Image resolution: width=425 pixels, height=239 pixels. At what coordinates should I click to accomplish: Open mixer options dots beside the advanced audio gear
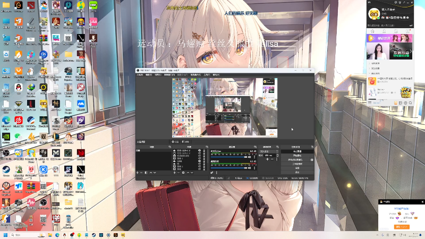pos(217,173)
